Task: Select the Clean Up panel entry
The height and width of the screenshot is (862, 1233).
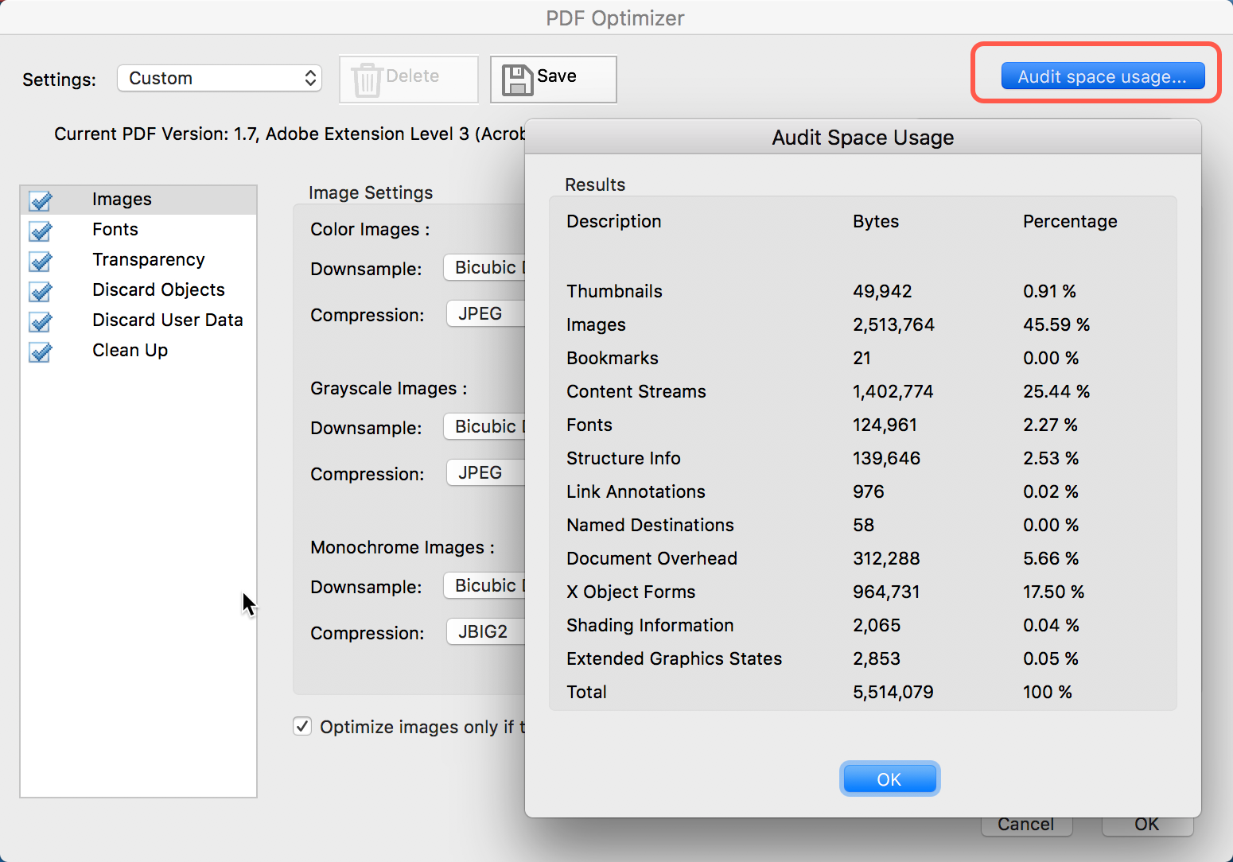Action: tap(130, 351)
